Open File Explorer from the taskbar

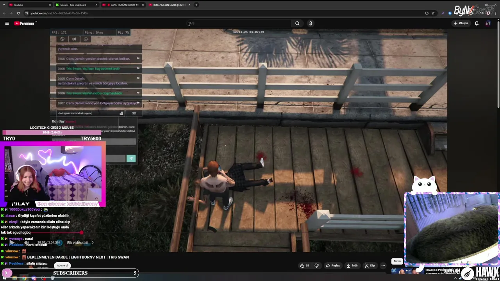(14, 278)
